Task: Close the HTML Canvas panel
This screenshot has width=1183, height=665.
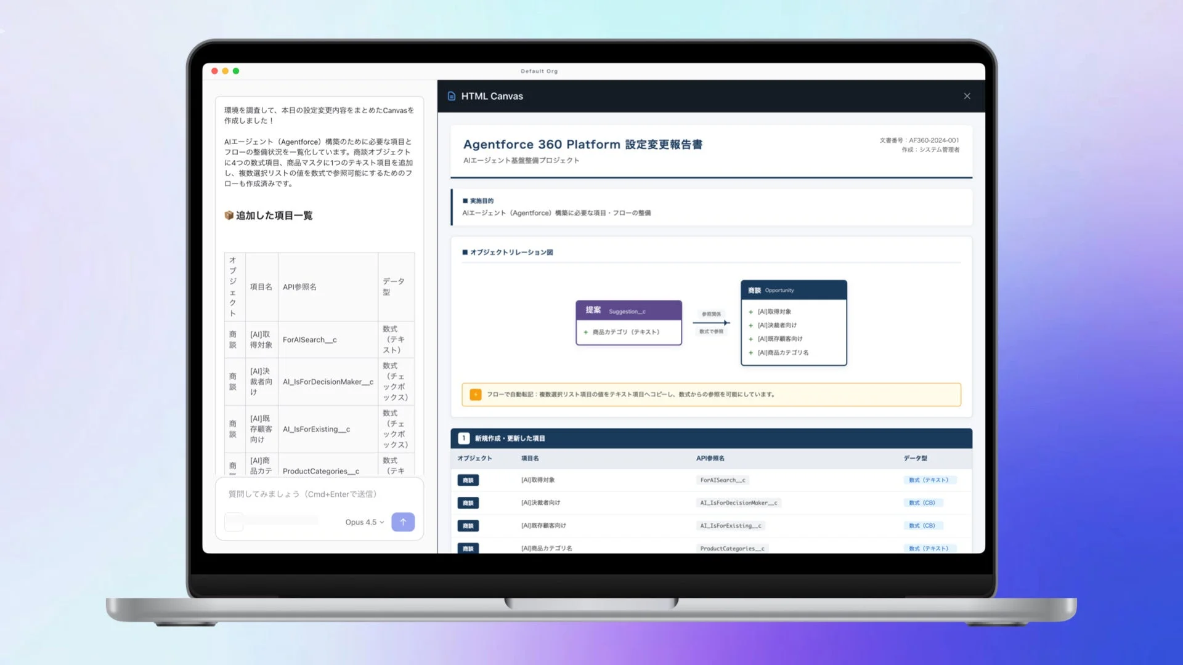Action: (x=967, y=96)
